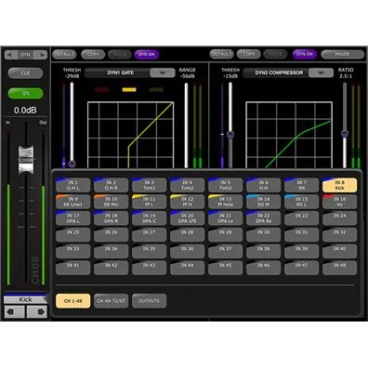368x368 pixels.
Task: Select channel IN 18 DPA R
Action: click(x=111, y=218)
